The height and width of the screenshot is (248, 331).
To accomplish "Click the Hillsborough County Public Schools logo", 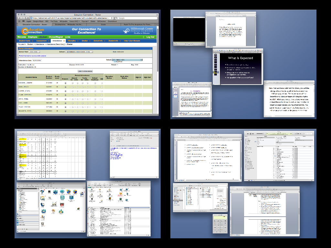I will [x=138, y=31].
